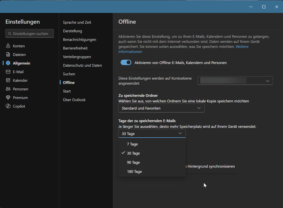Click the chevron beside 30 Tage

[x=180, y=133]
